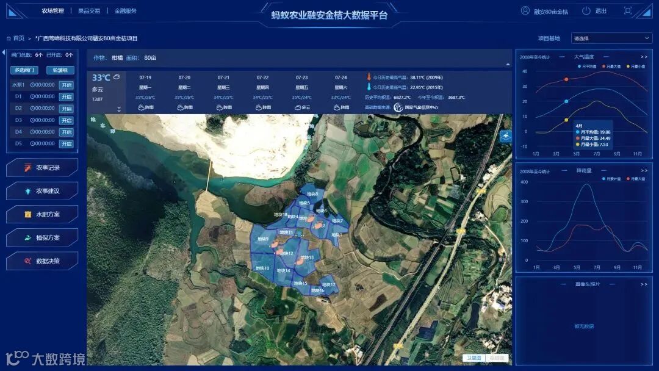Click the 退出 power icon

586,11
